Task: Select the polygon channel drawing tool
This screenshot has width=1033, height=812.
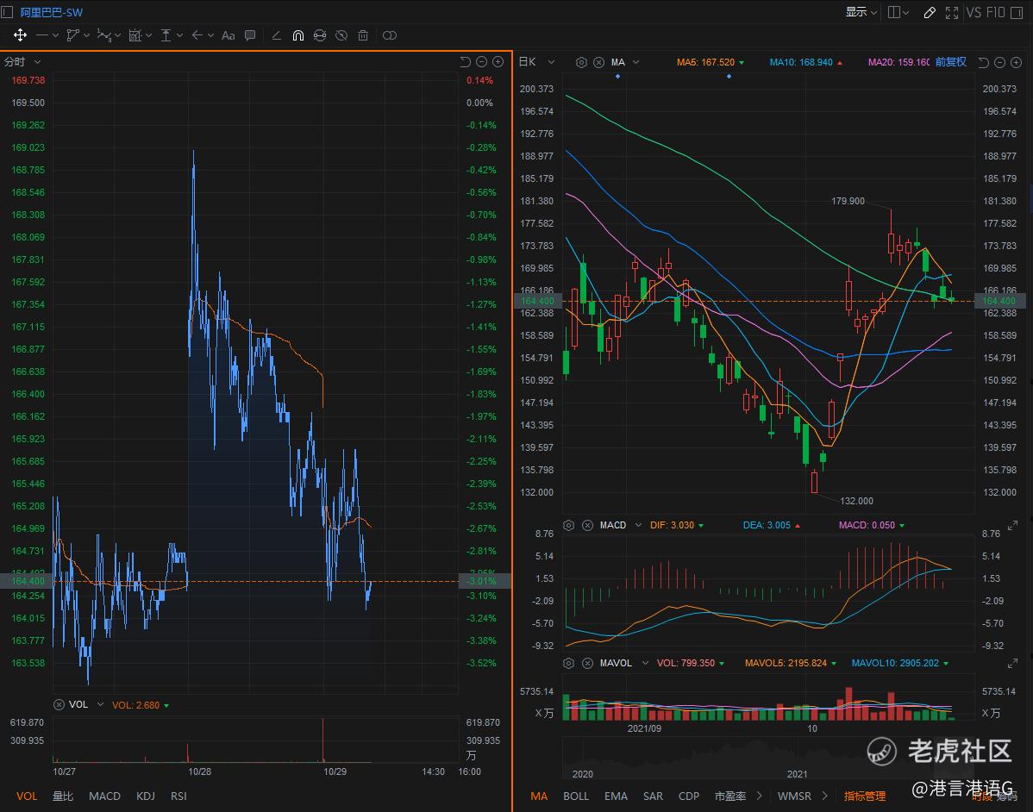Action: click(x=73, y=35)
